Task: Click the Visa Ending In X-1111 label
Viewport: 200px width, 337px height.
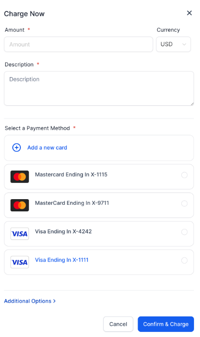Action: pos(62,260)
